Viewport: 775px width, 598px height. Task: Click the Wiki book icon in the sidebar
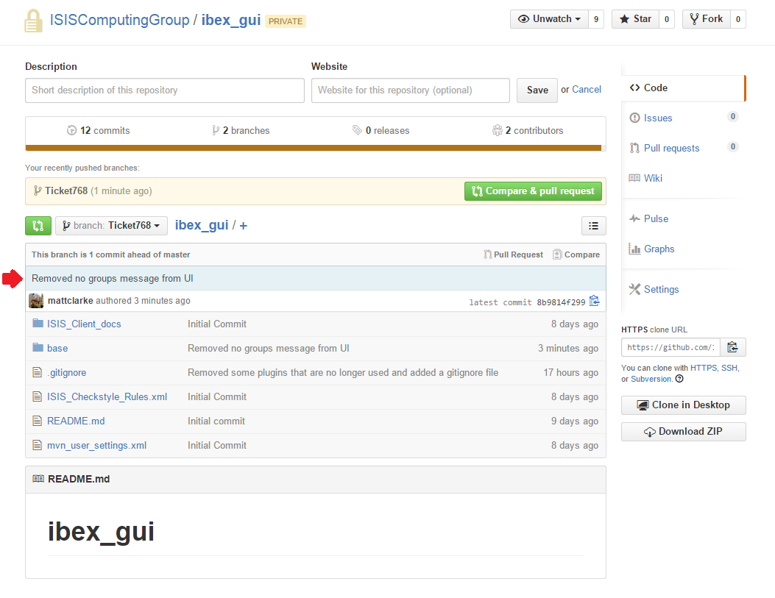point(634,178)
